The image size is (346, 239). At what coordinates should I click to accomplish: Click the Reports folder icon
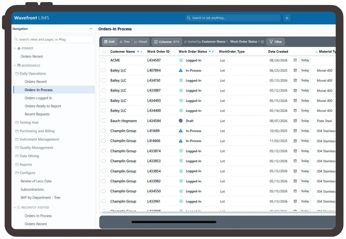click(x=17, y=165)
